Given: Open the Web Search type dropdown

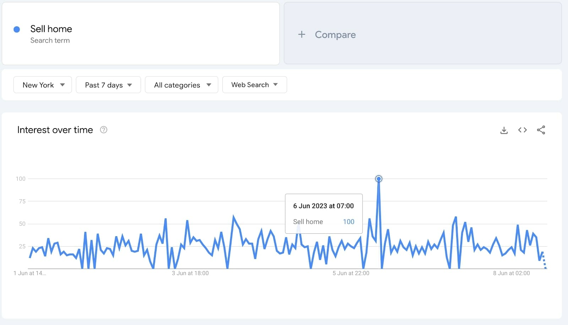Looking at the screenshot, I should pyautogui.click(x=254, y=85).
